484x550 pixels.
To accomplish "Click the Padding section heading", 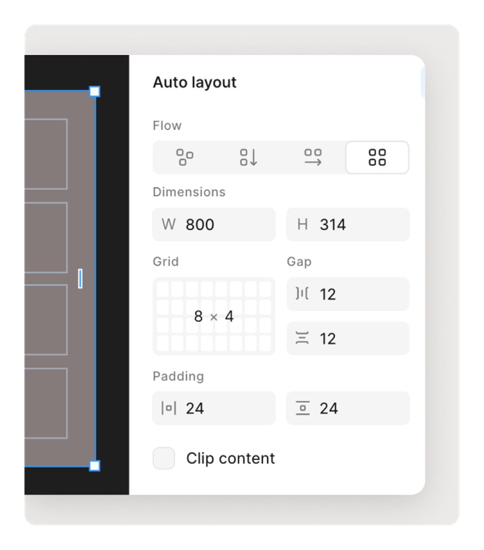I will [178, 376].
